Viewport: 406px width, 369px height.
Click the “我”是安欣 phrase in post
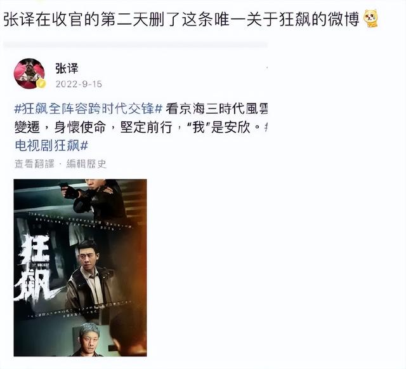pos(222,127)
